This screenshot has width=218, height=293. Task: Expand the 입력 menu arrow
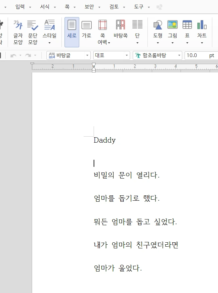tap(30, 7)
